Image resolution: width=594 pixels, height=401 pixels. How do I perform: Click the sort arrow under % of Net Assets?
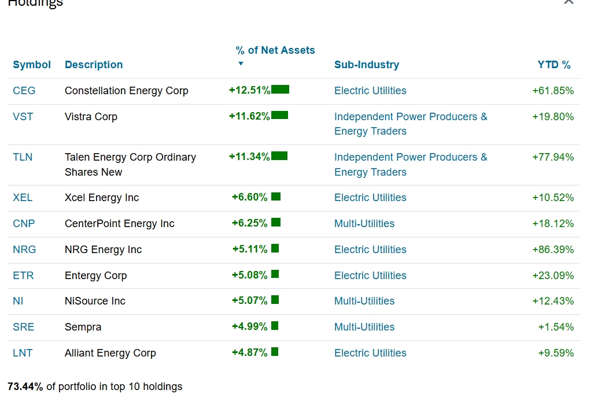click(241, 64)
